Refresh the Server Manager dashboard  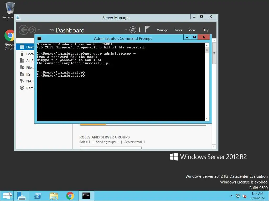coord(133,30)
